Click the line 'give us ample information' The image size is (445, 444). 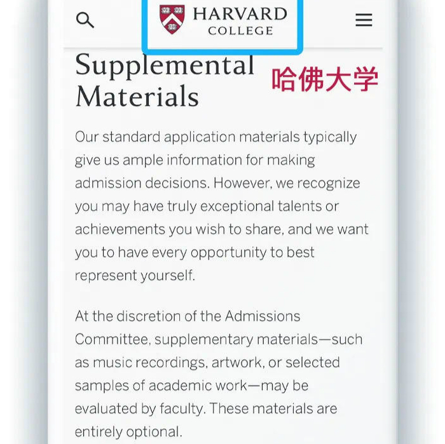click(x=195, y=161)
